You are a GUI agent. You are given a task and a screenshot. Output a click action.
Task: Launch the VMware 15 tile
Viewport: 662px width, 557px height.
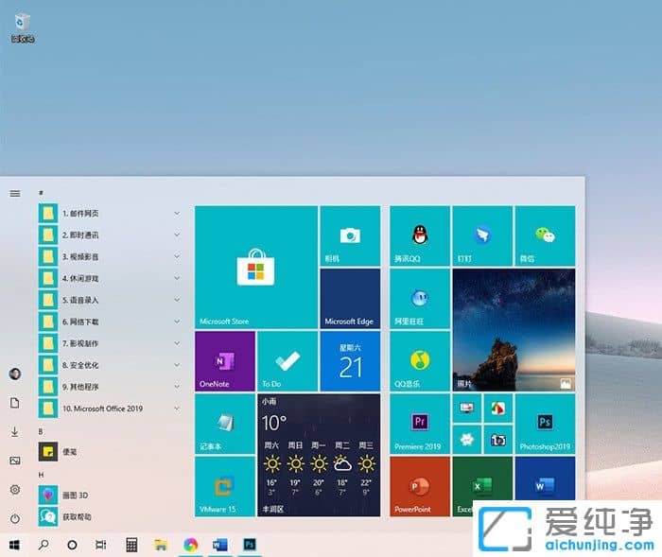(x=225, y=486)
